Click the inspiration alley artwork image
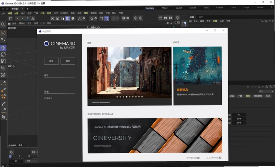 130,73
